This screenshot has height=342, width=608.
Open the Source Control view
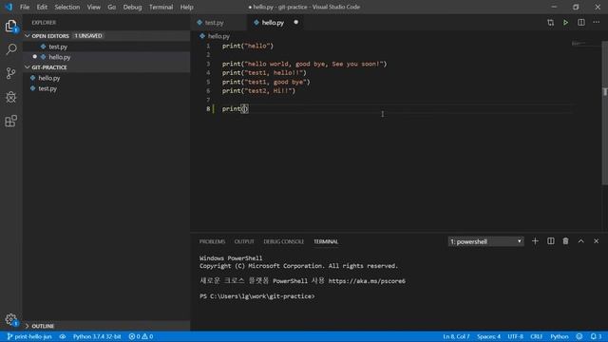click(x=10, y=73)
